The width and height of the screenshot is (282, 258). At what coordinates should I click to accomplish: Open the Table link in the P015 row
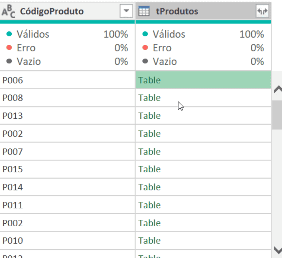click(149, 169)
